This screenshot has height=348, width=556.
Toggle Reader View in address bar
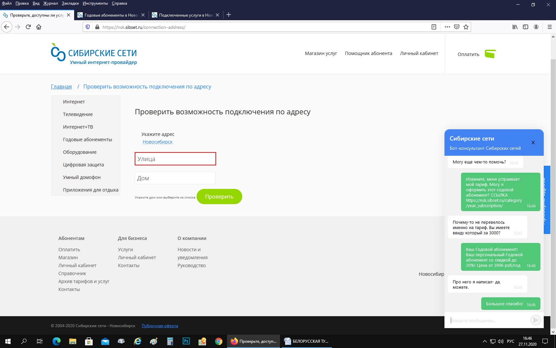pos(434,27)
